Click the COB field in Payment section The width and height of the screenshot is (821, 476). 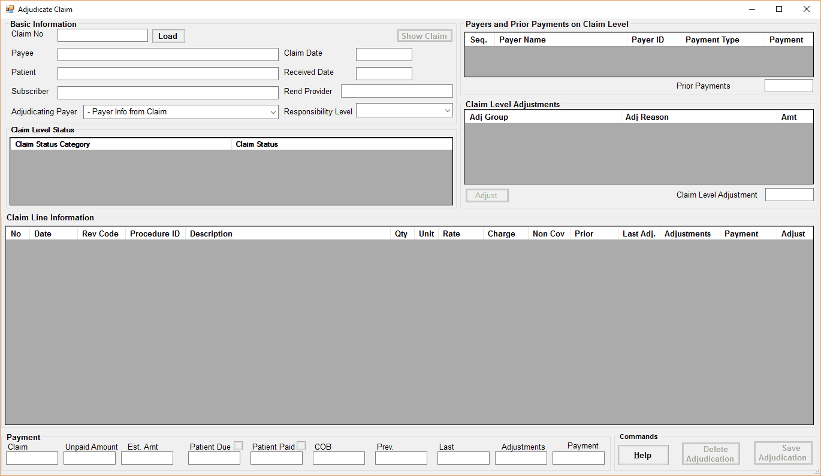click(x=339, y=457)
